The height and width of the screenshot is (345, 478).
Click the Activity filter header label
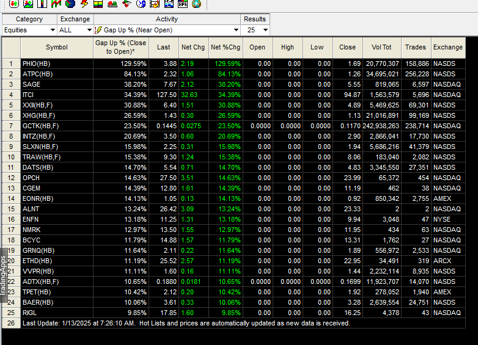tap(167, 19)
